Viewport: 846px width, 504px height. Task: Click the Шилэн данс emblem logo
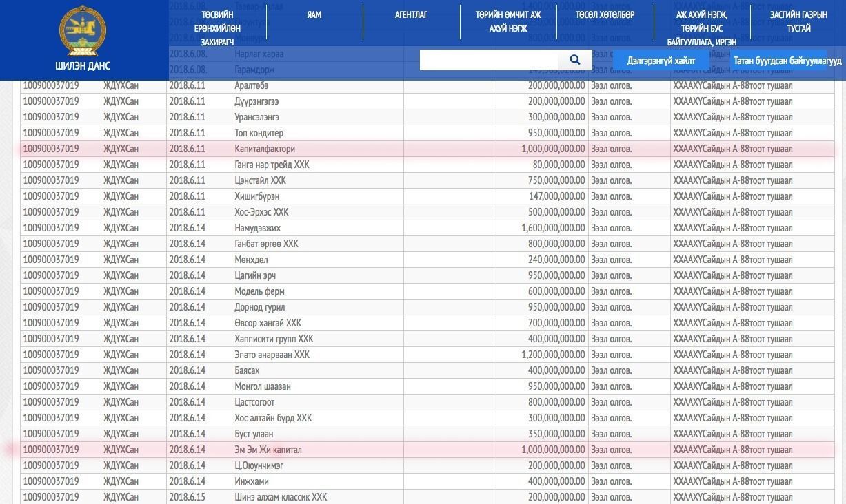[83, 32]
